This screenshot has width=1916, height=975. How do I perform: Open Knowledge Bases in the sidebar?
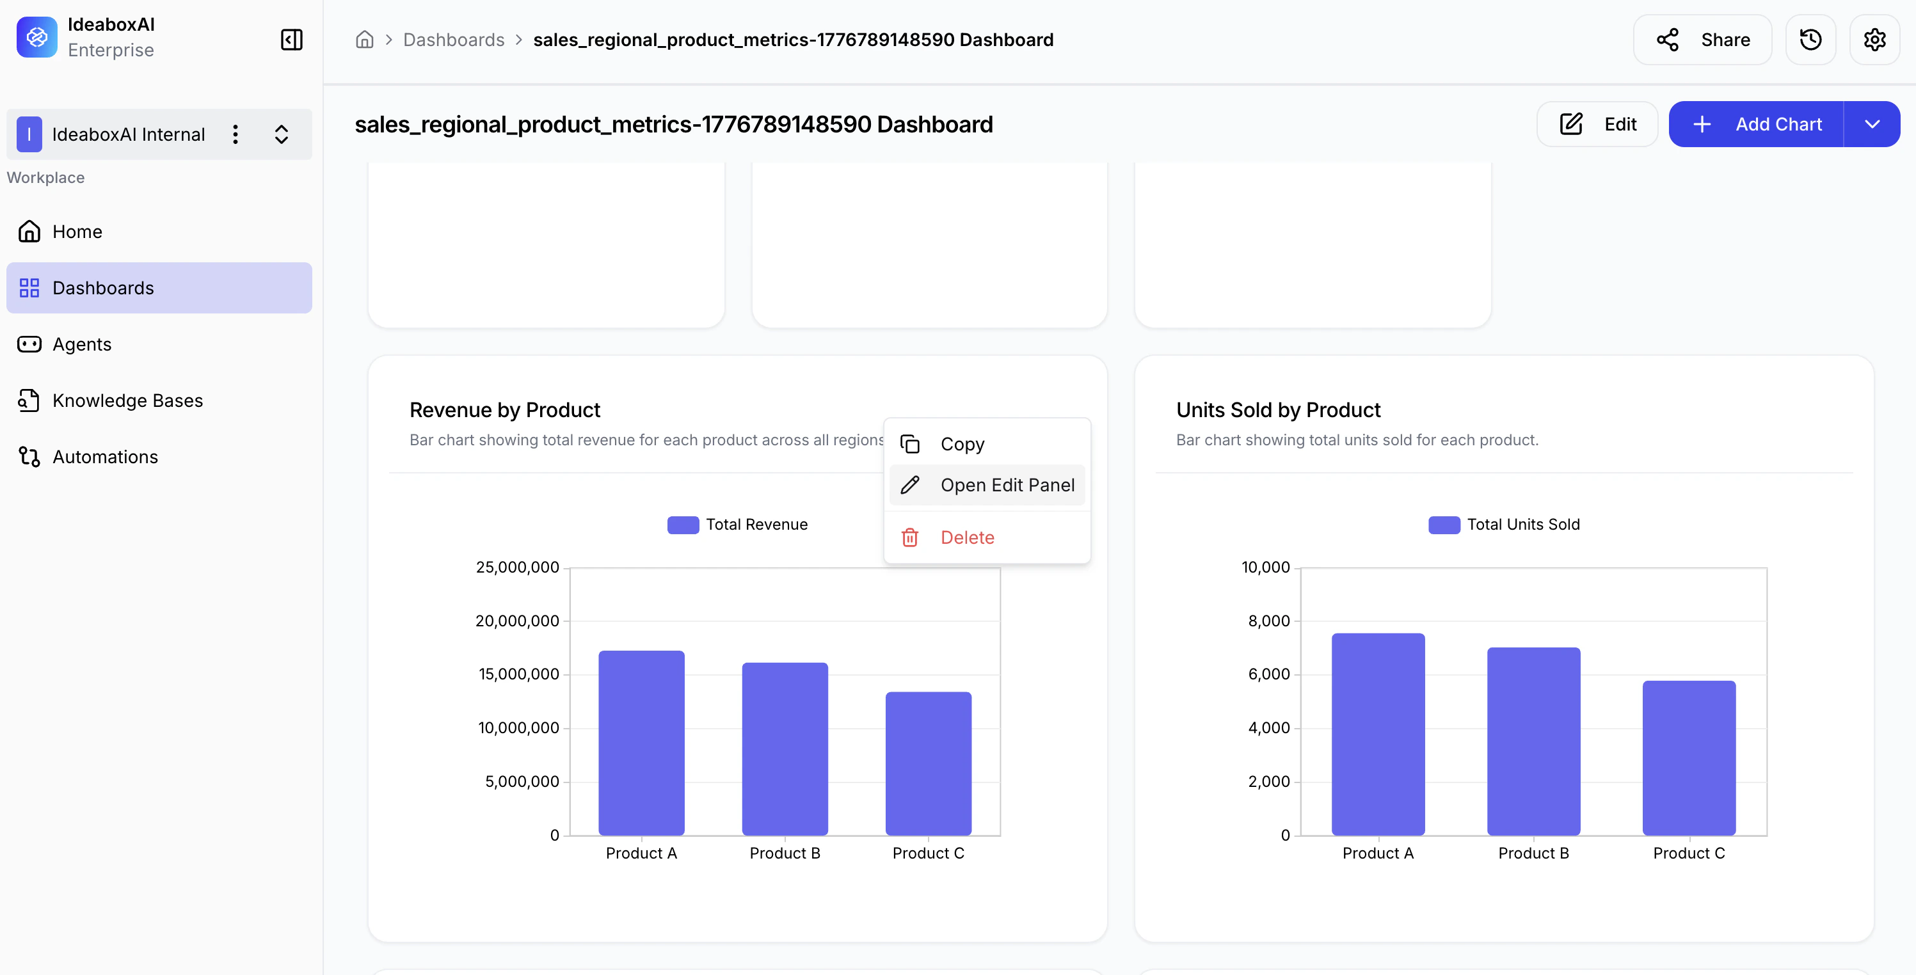tap(159, 400)
